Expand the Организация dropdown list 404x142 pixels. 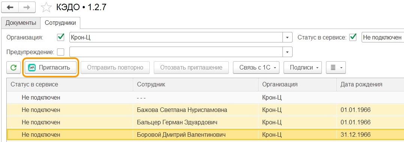(288, 38)
